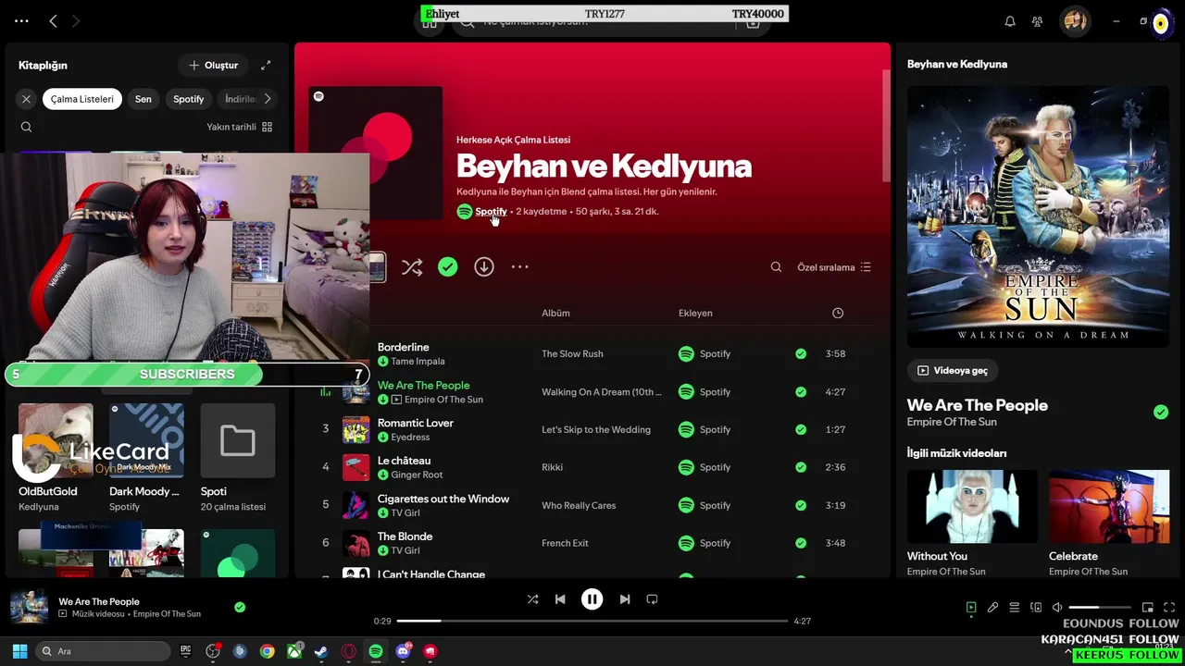Toggle saved checkmark for We Are The People
The width and height of the screenshot is (1185, 666).
801,391
